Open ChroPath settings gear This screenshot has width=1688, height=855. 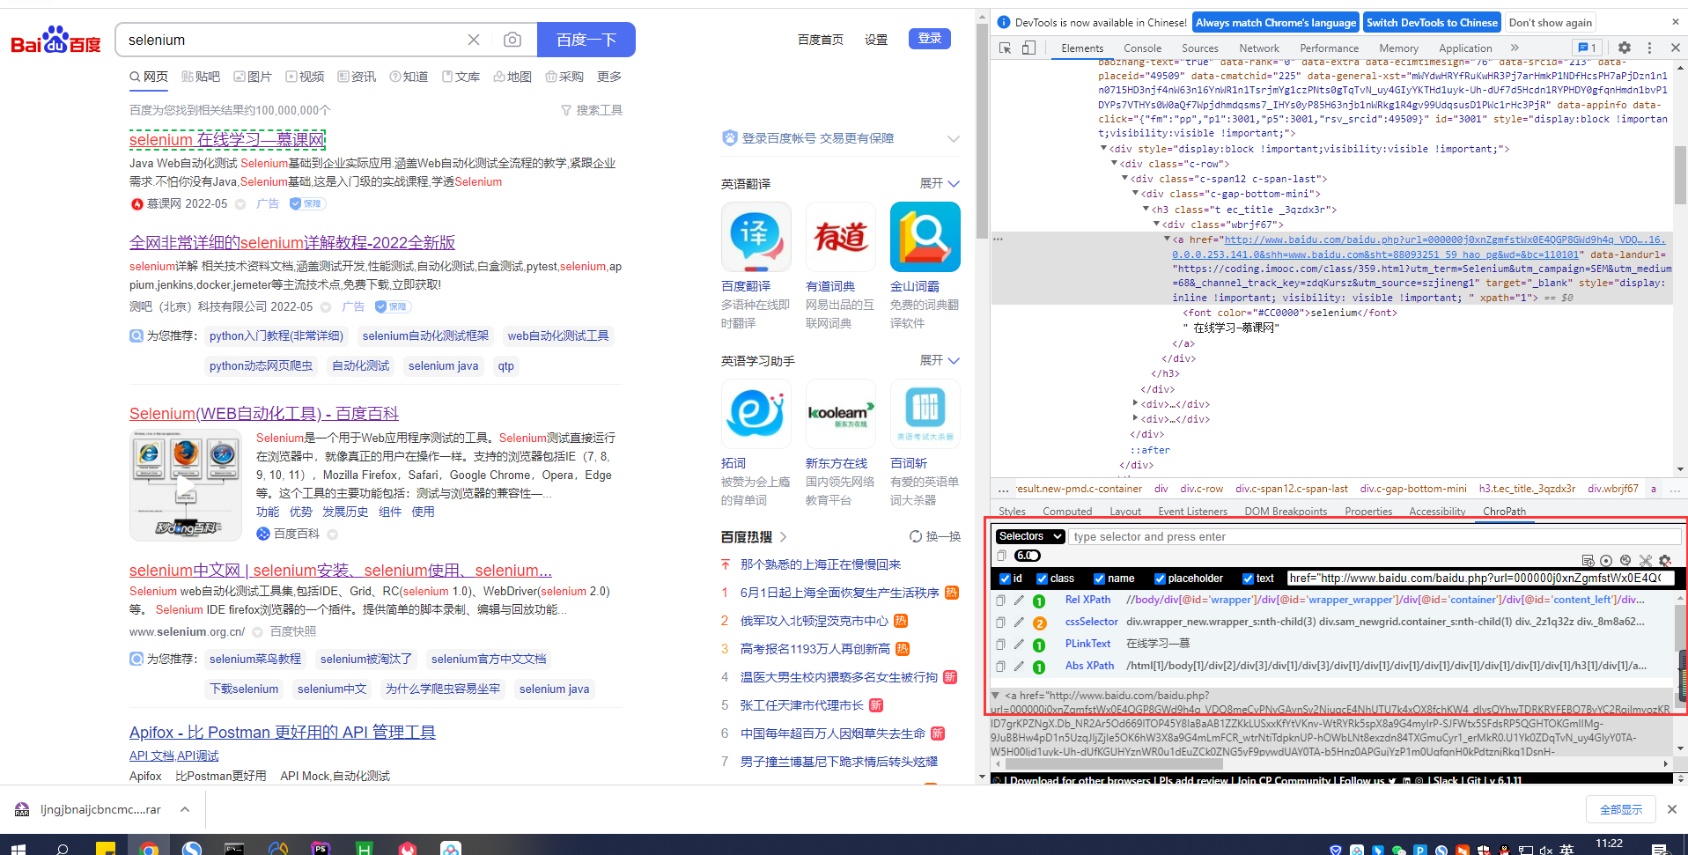[1664, 560]
